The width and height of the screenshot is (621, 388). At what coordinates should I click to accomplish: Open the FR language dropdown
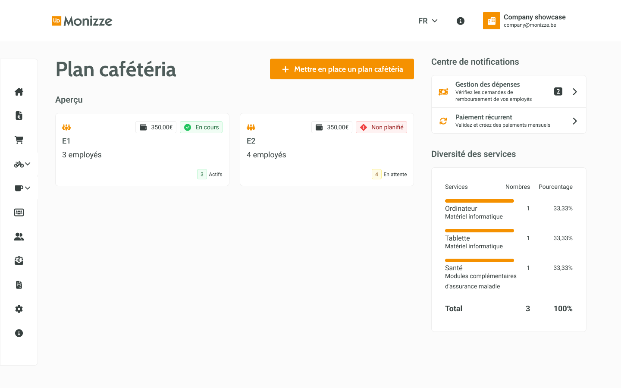click(x=428, y=21)
